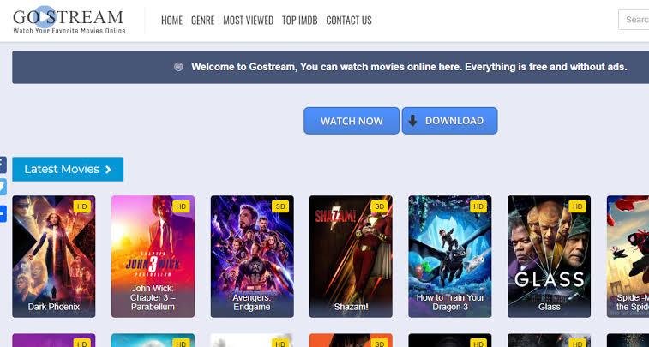Open the Latest Movies section link
This screenshot has height=347, width=649.
point(68,169)
